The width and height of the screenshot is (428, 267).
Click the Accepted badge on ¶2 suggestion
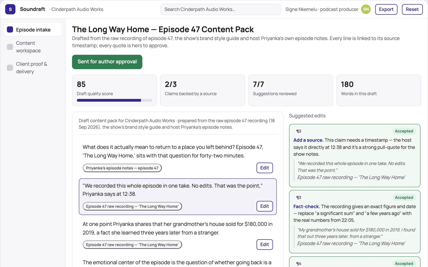click(x=404, y=131)
